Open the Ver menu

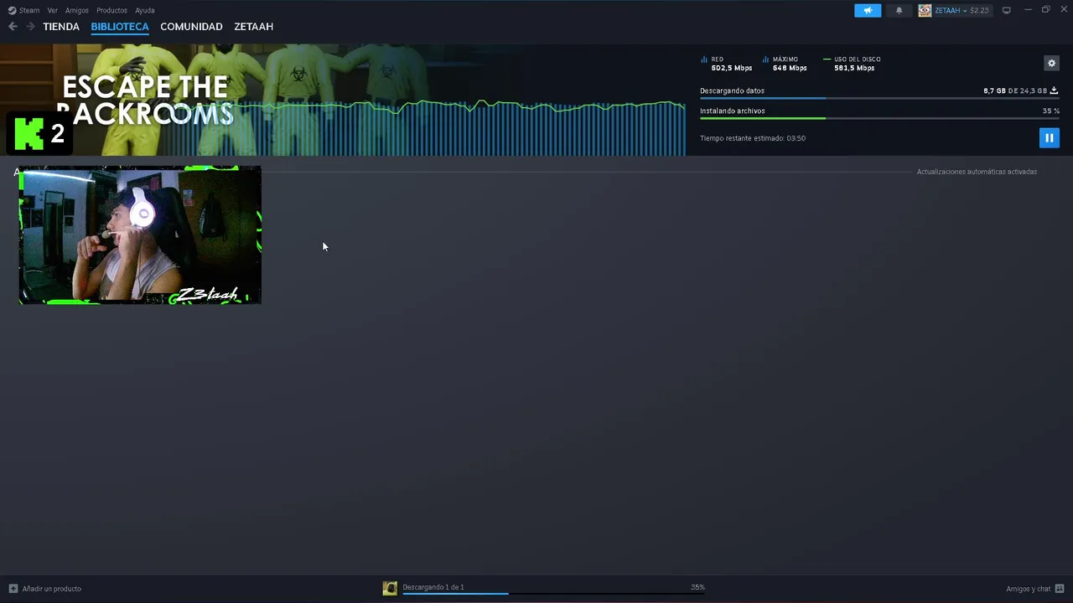pyautogui.click(x=53, y=10)
